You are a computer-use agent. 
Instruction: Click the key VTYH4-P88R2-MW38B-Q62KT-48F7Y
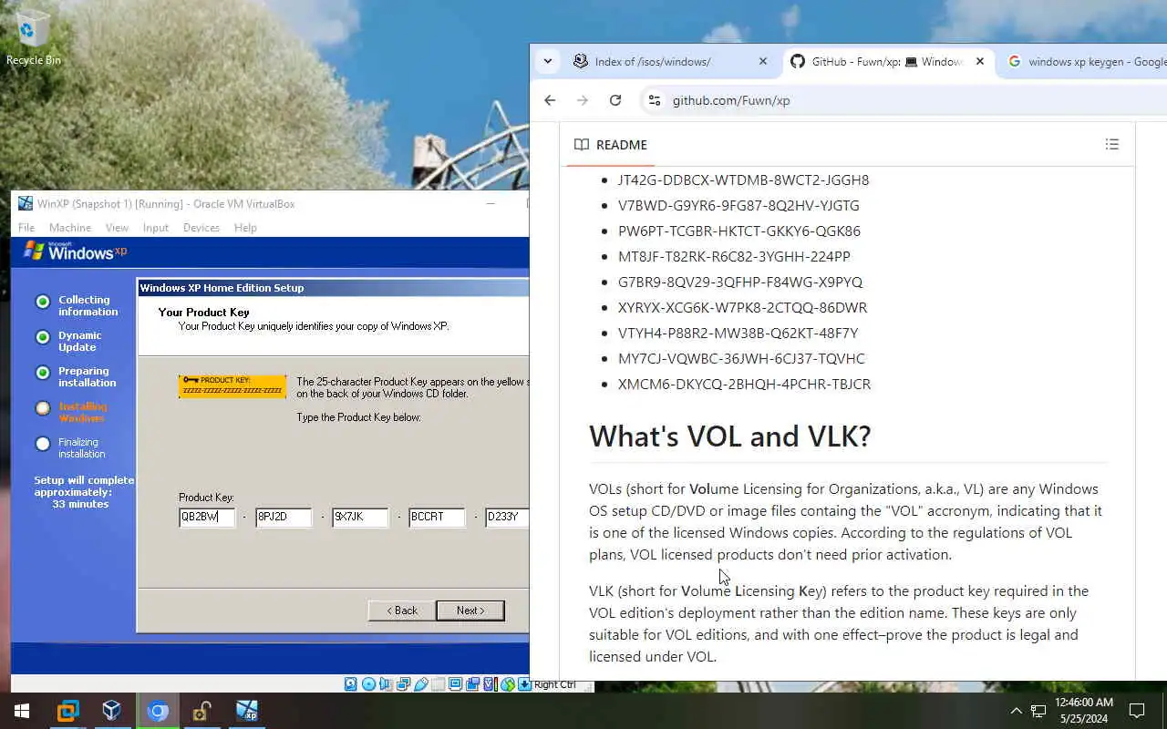coord(738,333)
